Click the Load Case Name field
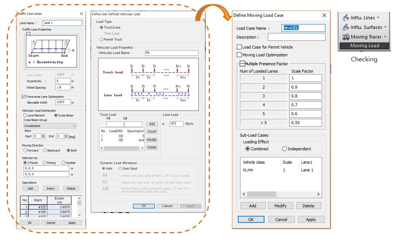The height and width of the screenshot is (240, 404). pyautogui.click(x=303, y=28)
